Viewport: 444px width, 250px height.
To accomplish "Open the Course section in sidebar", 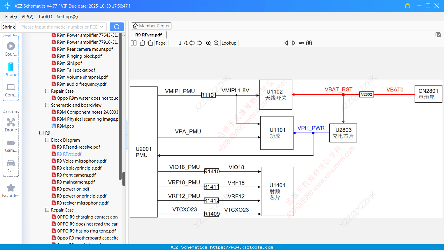I will (11, 49).
